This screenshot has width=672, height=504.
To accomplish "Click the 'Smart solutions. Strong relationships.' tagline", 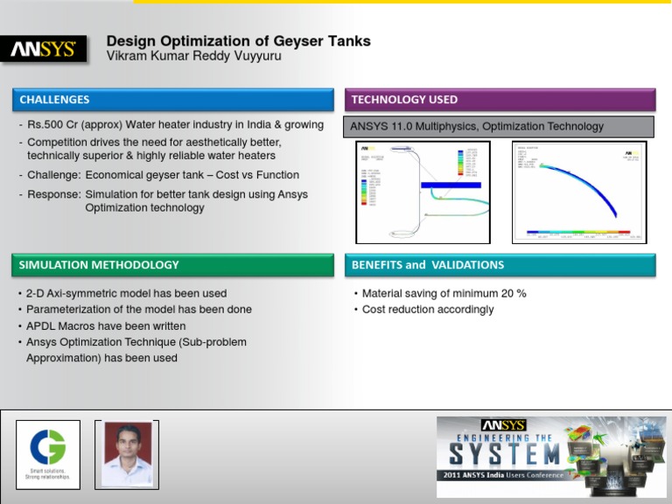I will click(x=47, y=473).
